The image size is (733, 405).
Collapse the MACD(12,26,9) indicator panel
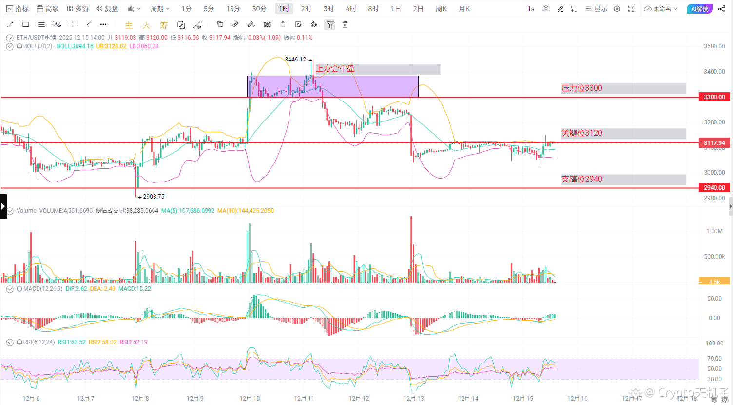tap(10, 289)
